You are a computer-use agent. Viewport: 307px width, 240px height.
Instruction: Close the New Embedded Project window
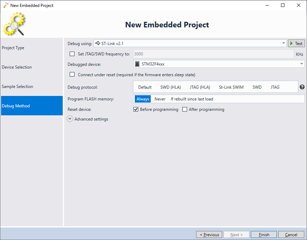(299, 5)
